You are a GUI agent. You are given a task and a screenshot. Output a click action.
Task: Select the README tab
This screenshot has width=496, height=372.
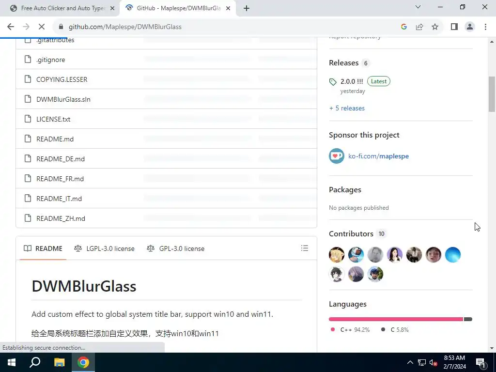pos(43,248)
